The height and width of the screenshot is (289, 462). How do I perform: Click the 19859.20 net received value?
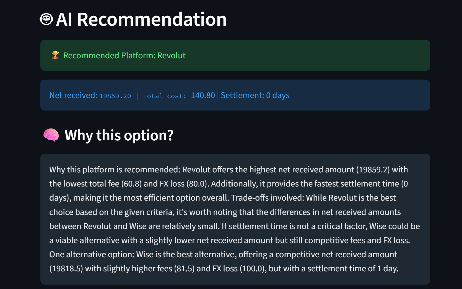click(115, 96)
